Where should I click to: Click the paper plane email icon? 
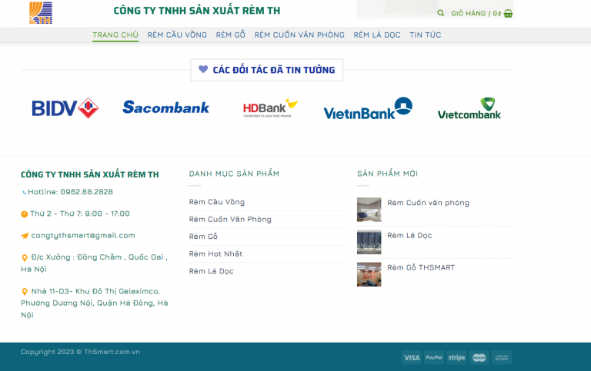25,236
